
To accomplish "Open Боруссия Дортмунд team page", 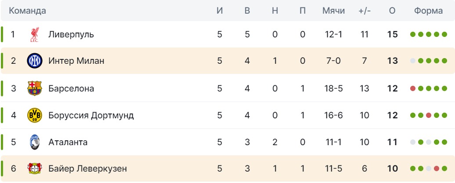I will pyautogui.click(x=91, y=115).
